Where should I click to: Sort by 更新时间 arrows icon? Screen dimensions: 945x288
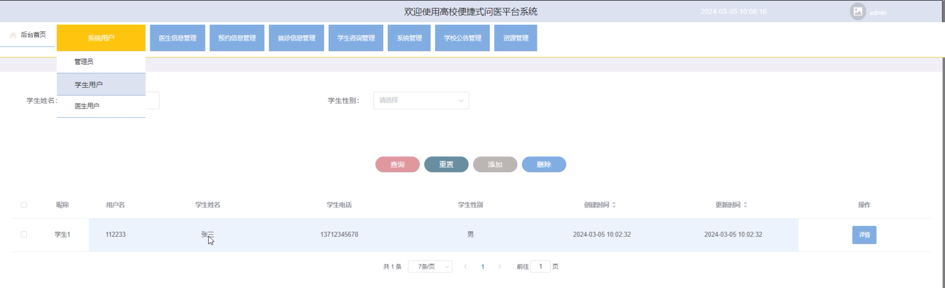pyautogui.click(x=745, y=205)
